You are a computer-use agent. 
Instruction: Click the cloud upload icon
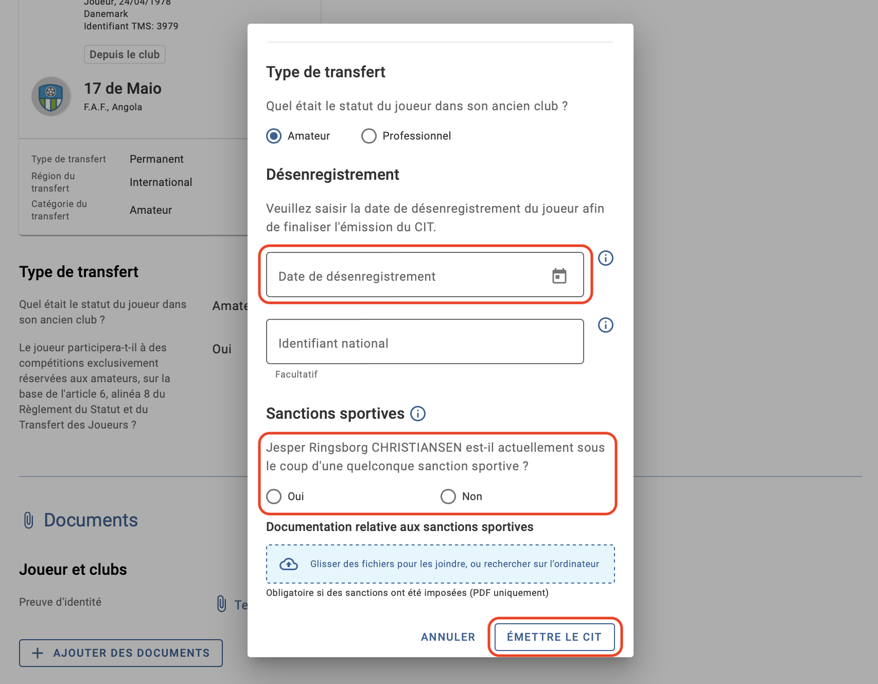tap(289, 564)
